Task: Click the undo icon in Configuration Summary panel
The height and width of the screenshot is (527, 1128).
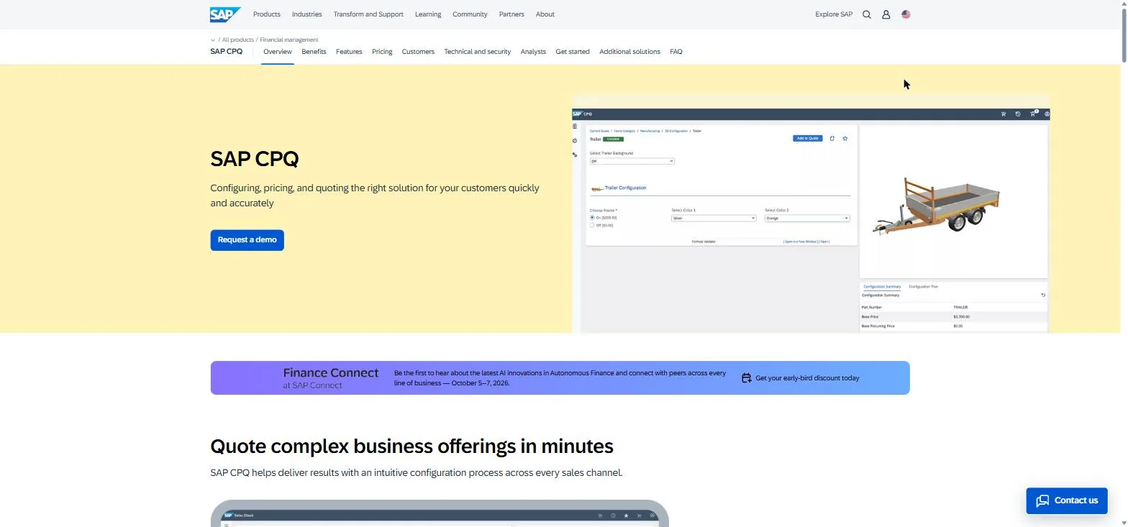Action: point(1043,295)
